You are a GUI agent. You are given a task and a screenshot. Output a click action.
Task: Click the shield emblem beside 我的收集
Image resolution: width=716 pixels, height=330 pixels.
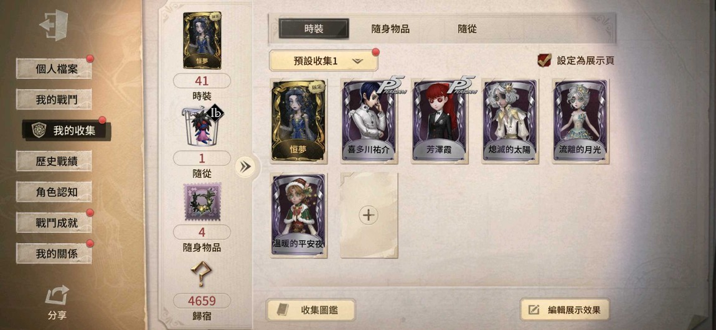39,130
